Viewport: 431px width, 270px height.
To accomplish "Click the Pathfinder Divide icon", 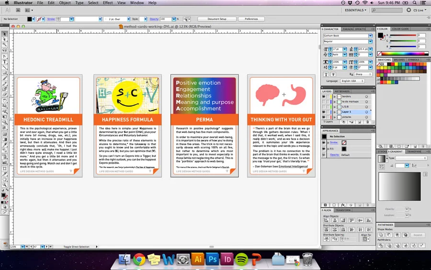I will click(381, 245).
